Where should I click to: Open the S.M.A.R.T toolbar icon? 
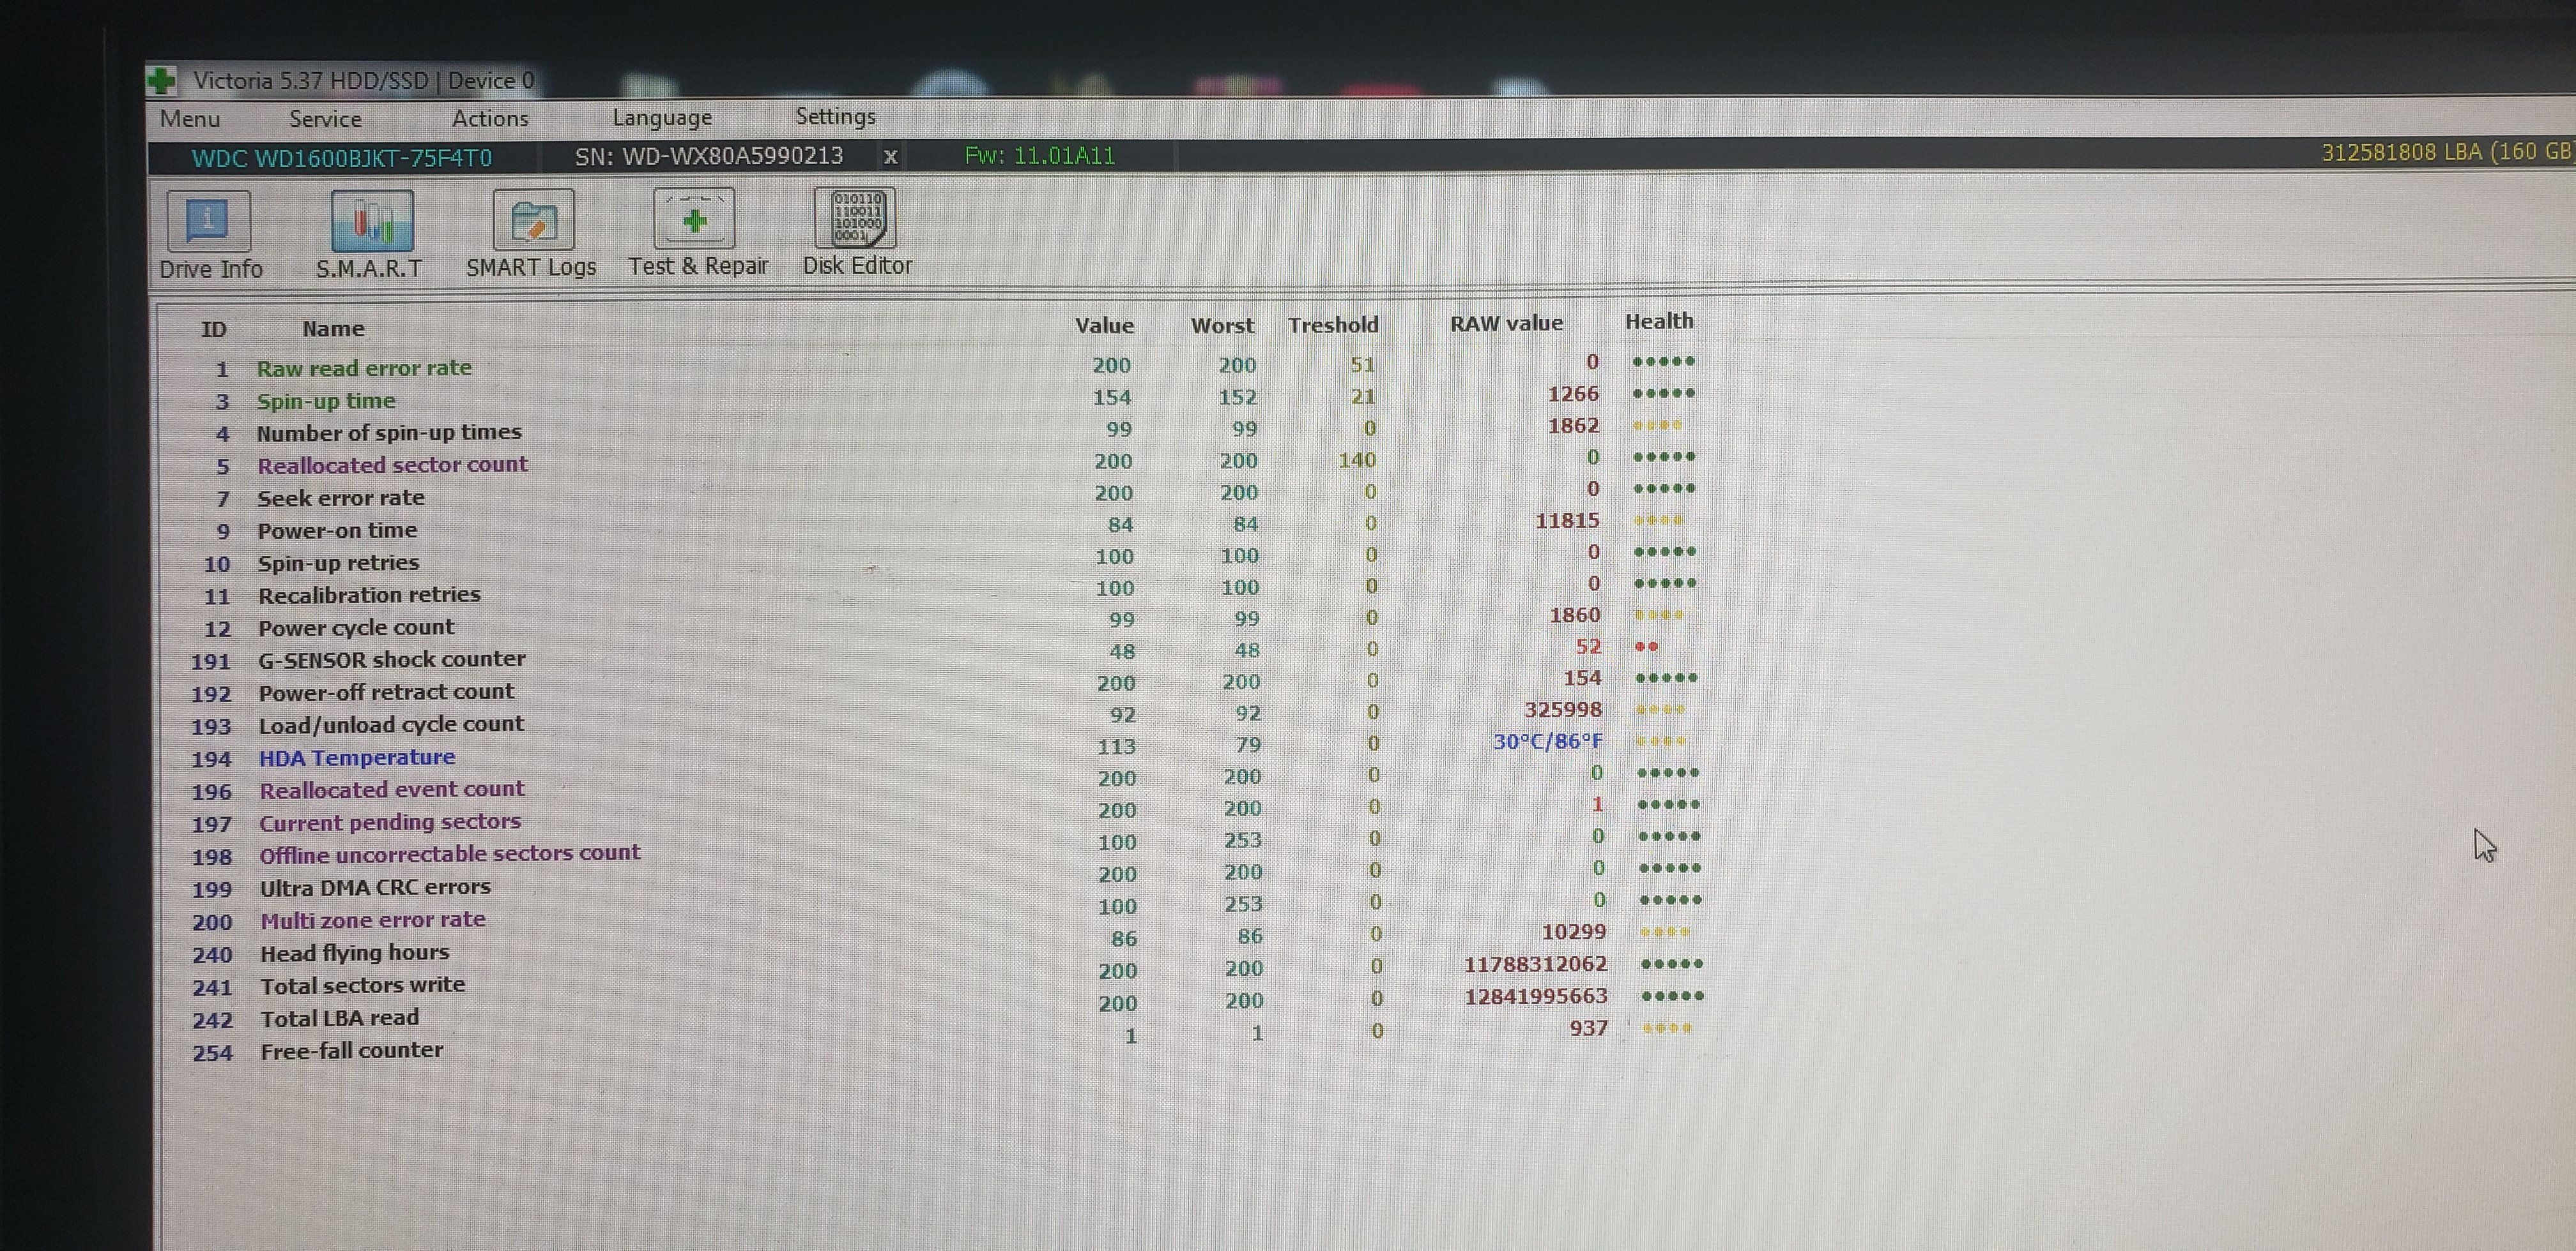(372, 221)
